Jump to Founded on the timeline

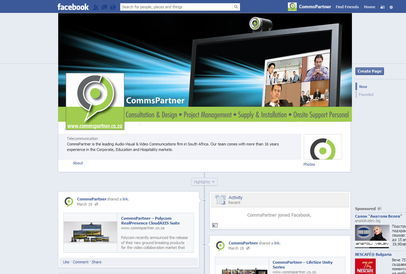(x=366, y=95)
